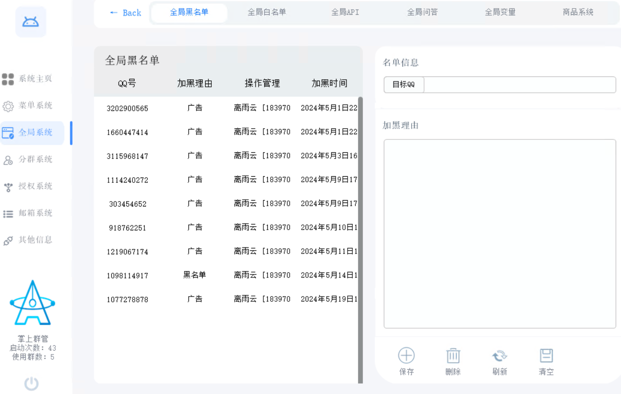Click the 菜单系统 gear icon
Screen dimensions: 621x394
coord(8,106)
